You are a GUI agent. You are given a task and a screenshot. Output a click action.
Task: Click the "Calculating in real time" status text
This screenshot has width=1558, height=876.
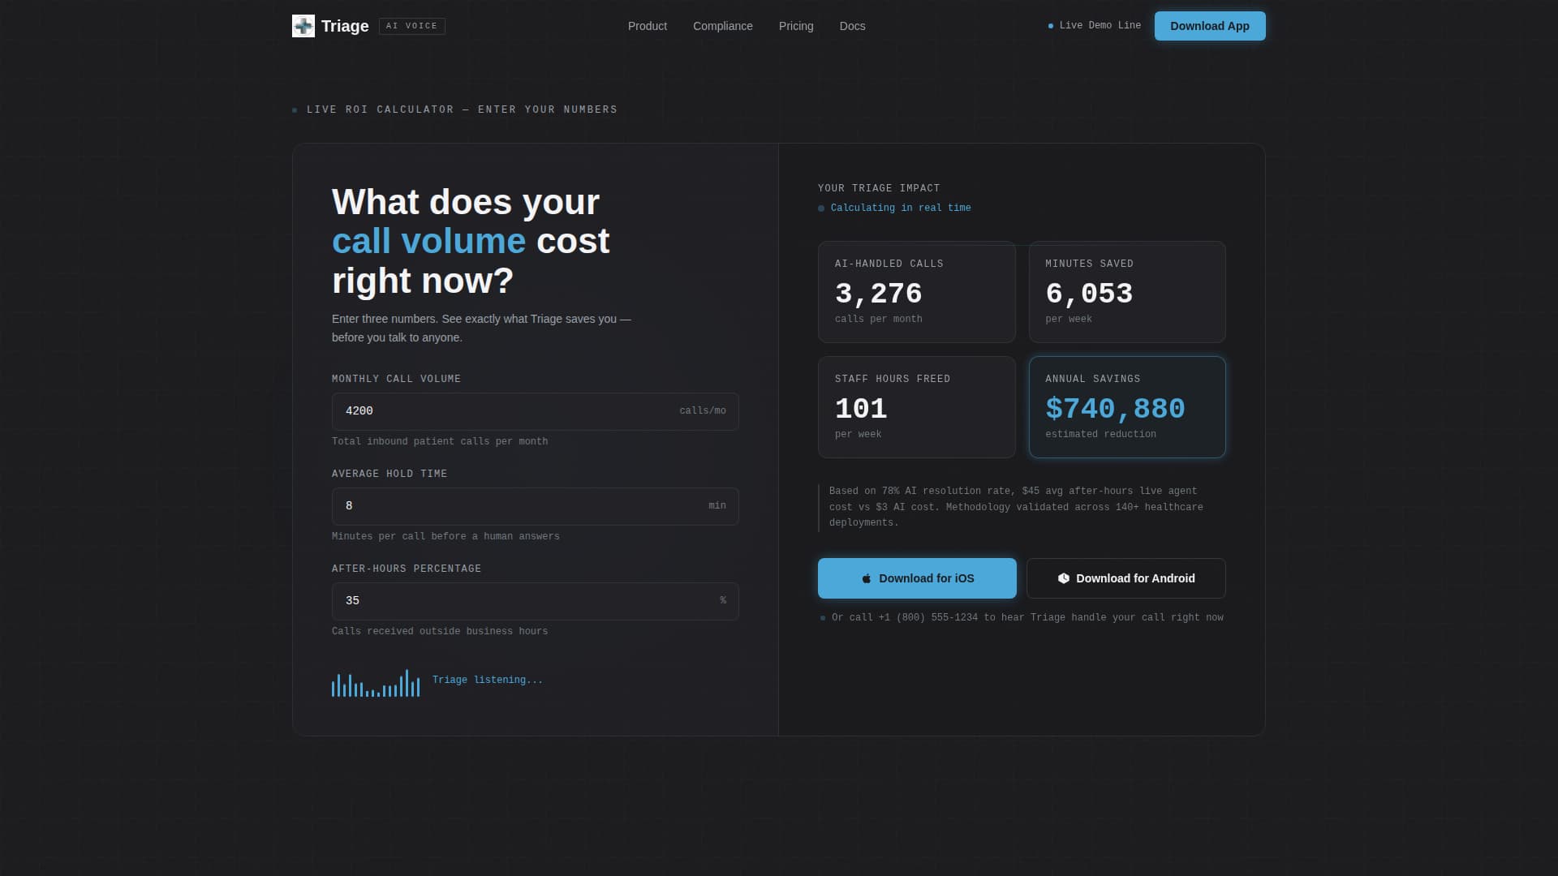[x=901, y=208]
